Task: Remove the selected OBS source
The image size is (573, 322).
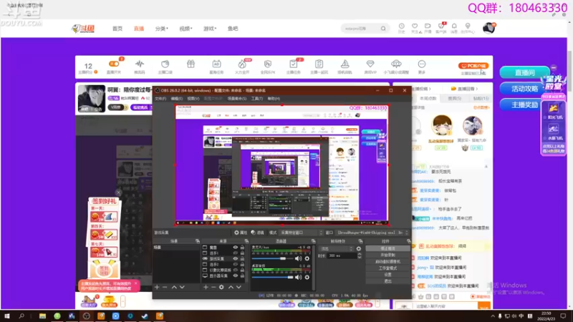Action: [213, 288]
